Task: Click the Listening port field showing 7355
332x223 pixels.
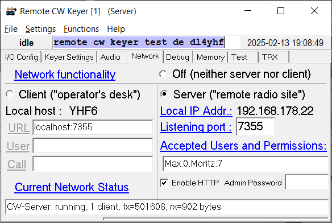Action: click(x=255, y=126)
